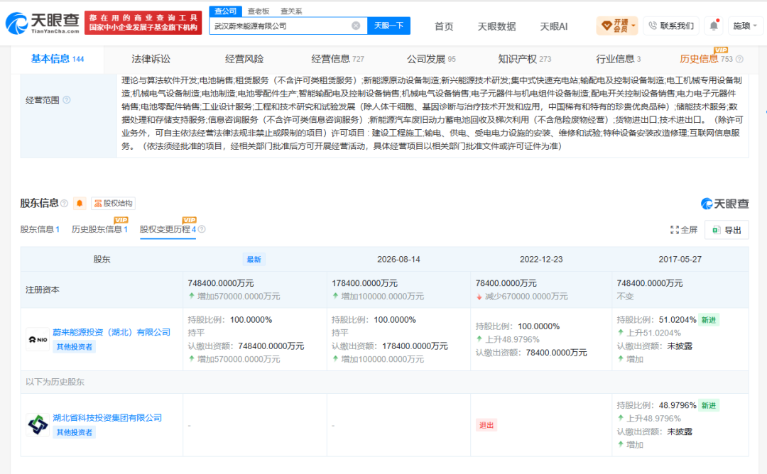Click the 联系我们 button
Image resolution: width=767 pixels, height=474 pixels.
click(671, 26)
